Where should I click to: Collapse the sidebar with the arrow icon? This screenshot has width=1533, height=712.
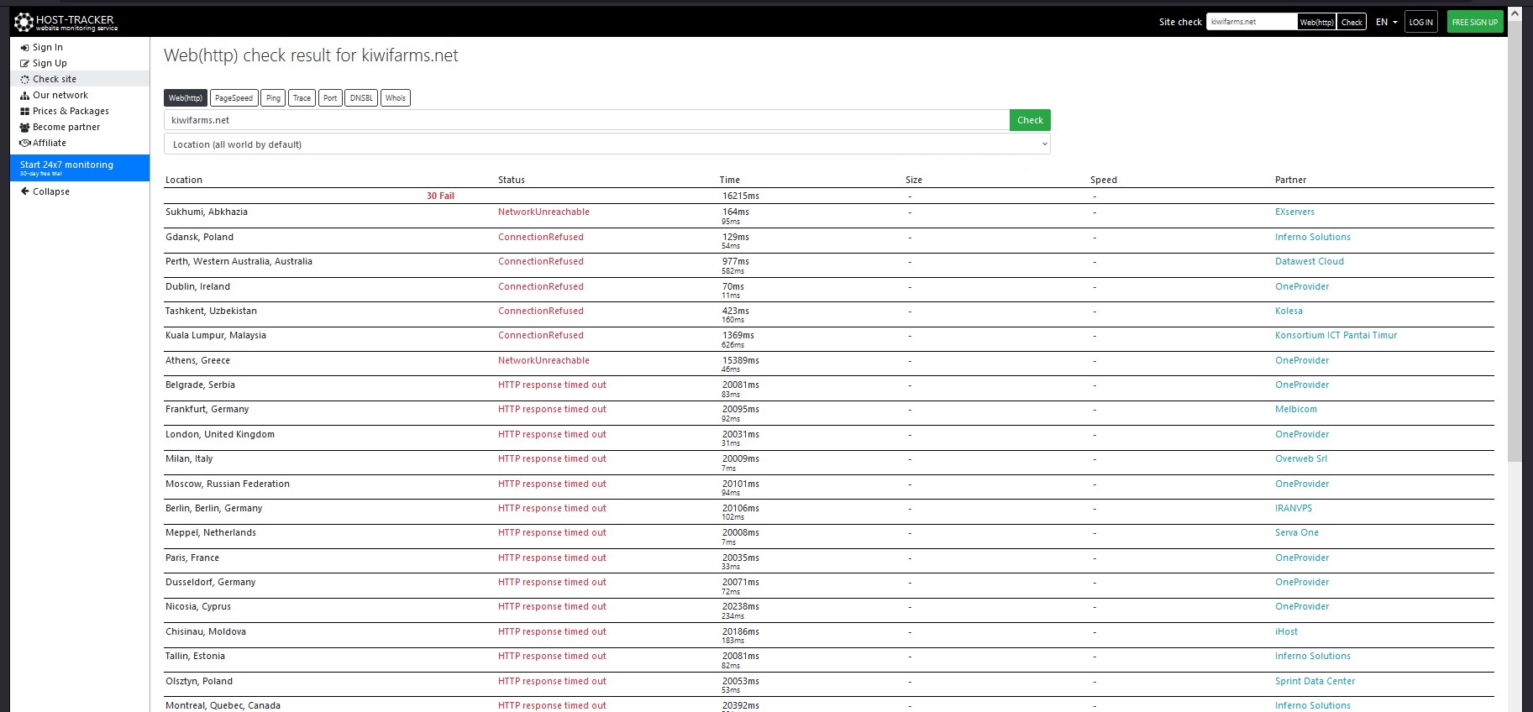pos(24,191)
